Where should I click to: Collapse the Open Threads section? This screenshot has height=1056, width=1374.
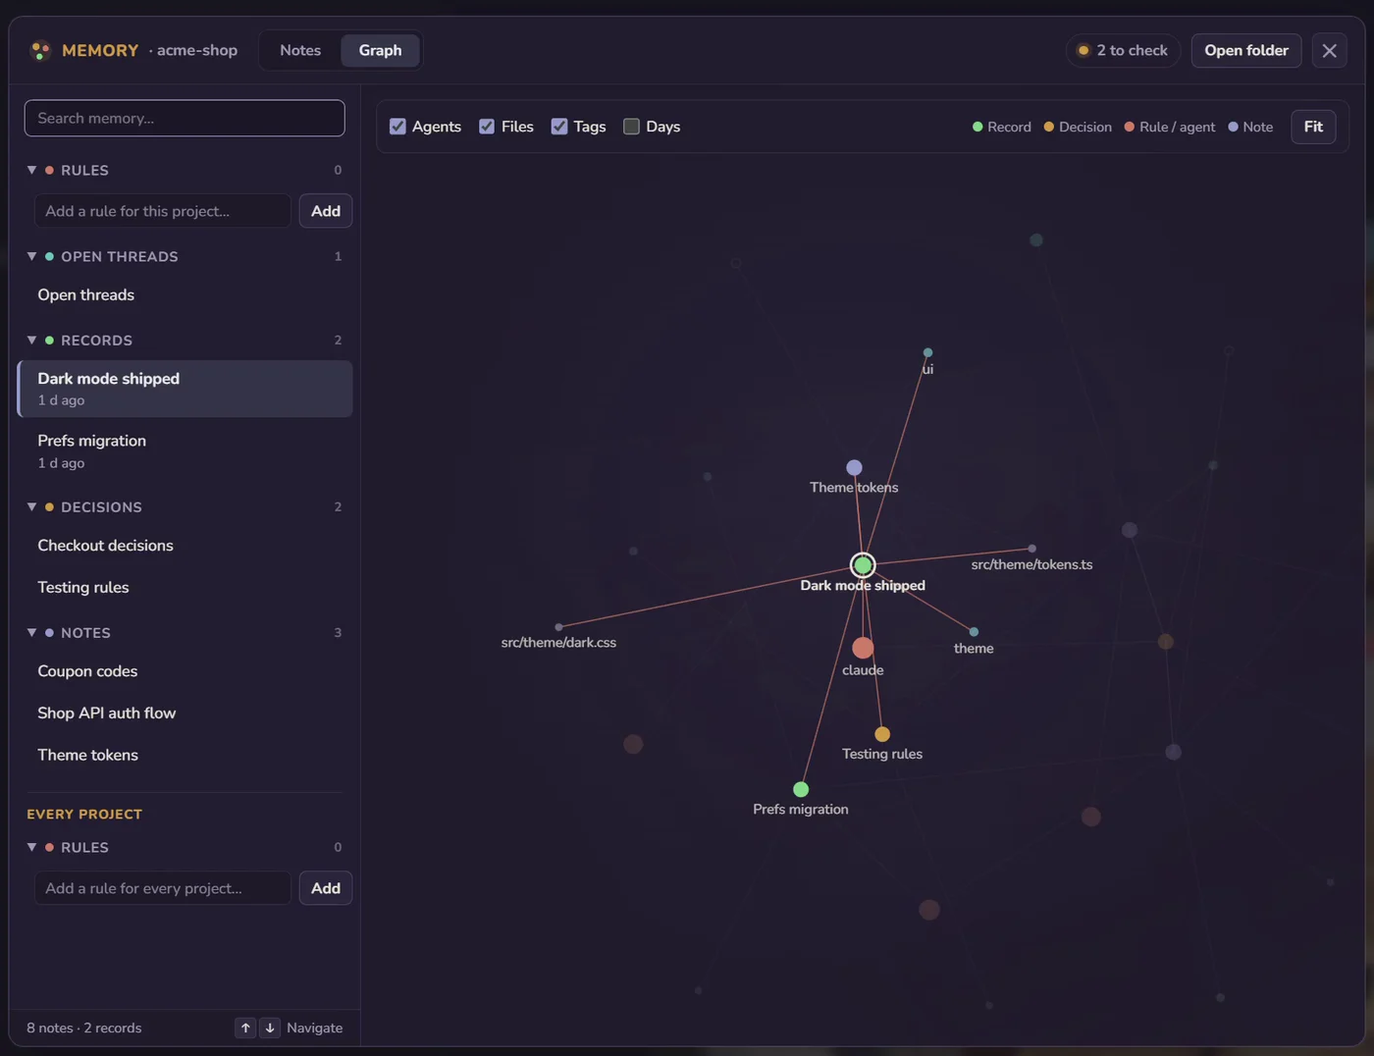tap(31, 256)
